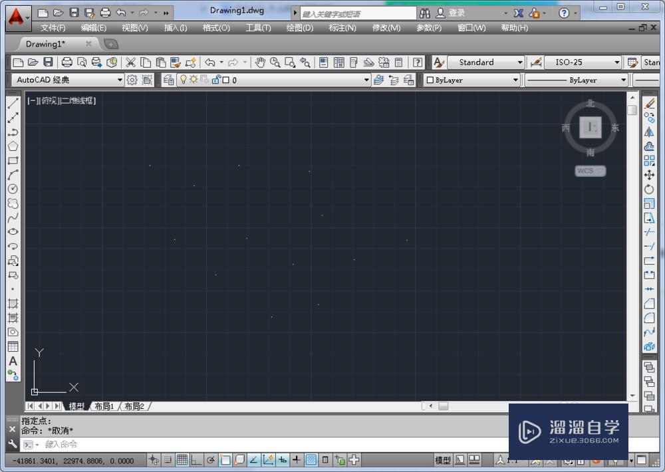
Task: Click the 二维线框 visual style label
Action: [x=78, y=101]
